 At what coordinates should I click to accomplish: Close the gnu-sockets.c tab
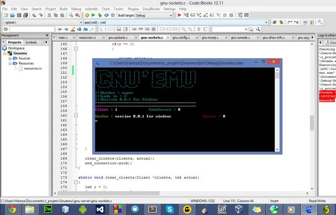coord(168,37)
